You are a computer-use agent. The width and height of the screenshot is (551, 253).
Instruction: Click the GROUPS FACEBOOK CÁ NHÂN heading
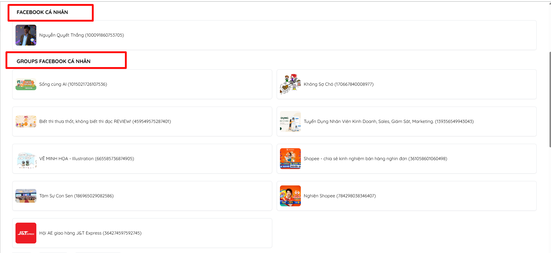[x=54, y=61]
